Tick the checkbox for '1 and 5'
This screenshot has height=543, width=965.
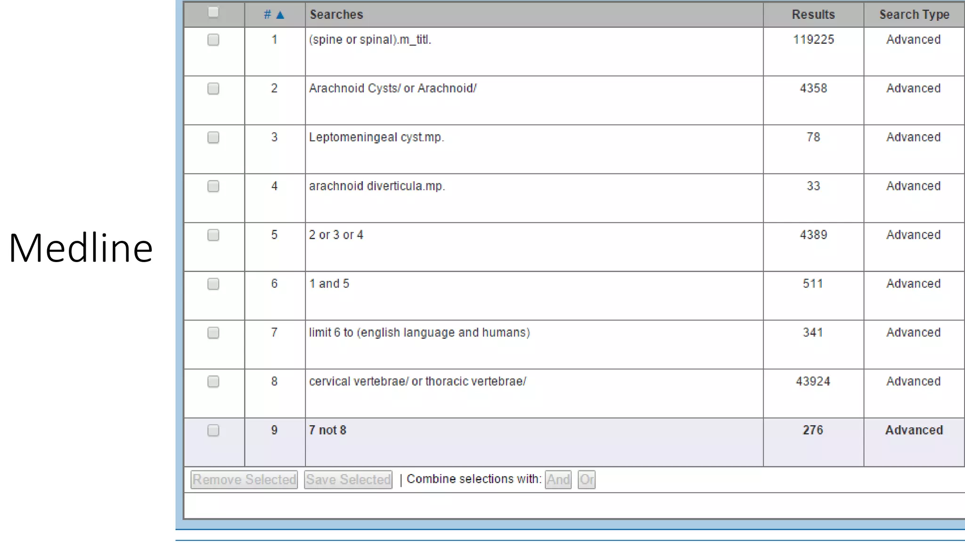point(213,284)
